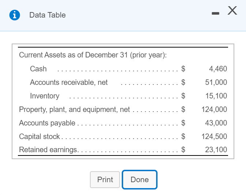Screen dimensions: 246x195
Task: Click the blue info icon
Action: click(x=15, y=15)
